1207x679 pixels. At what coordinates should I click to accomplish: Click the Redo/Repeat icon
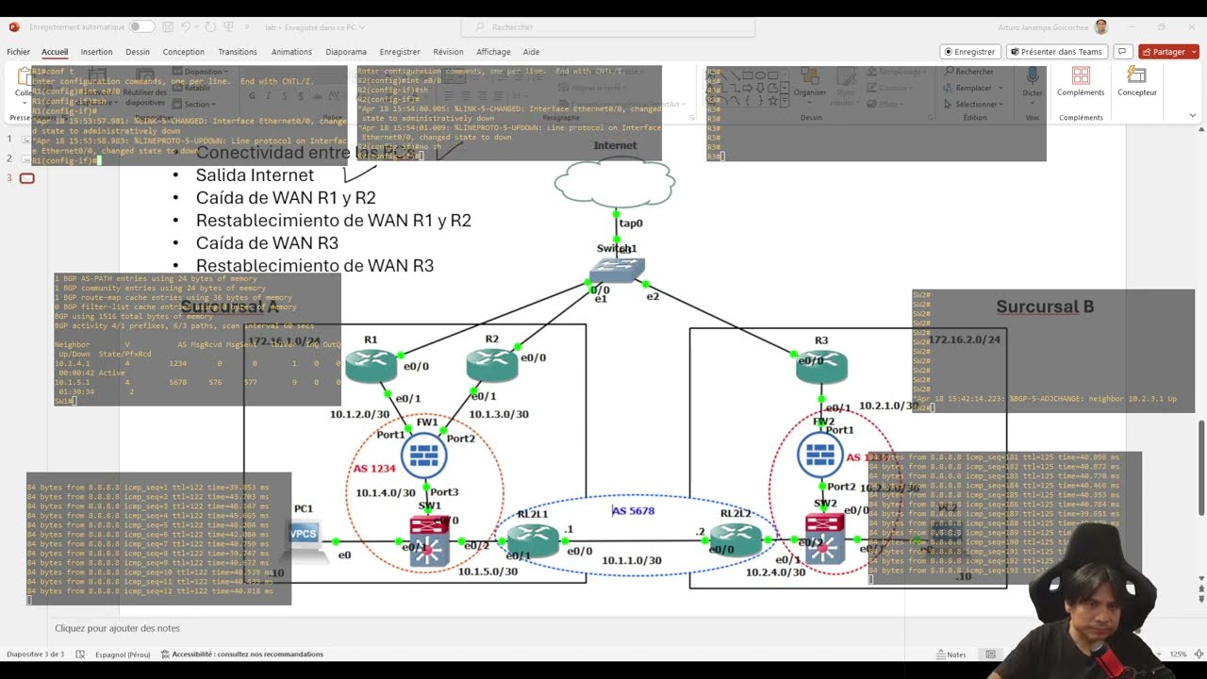(210, 27)
